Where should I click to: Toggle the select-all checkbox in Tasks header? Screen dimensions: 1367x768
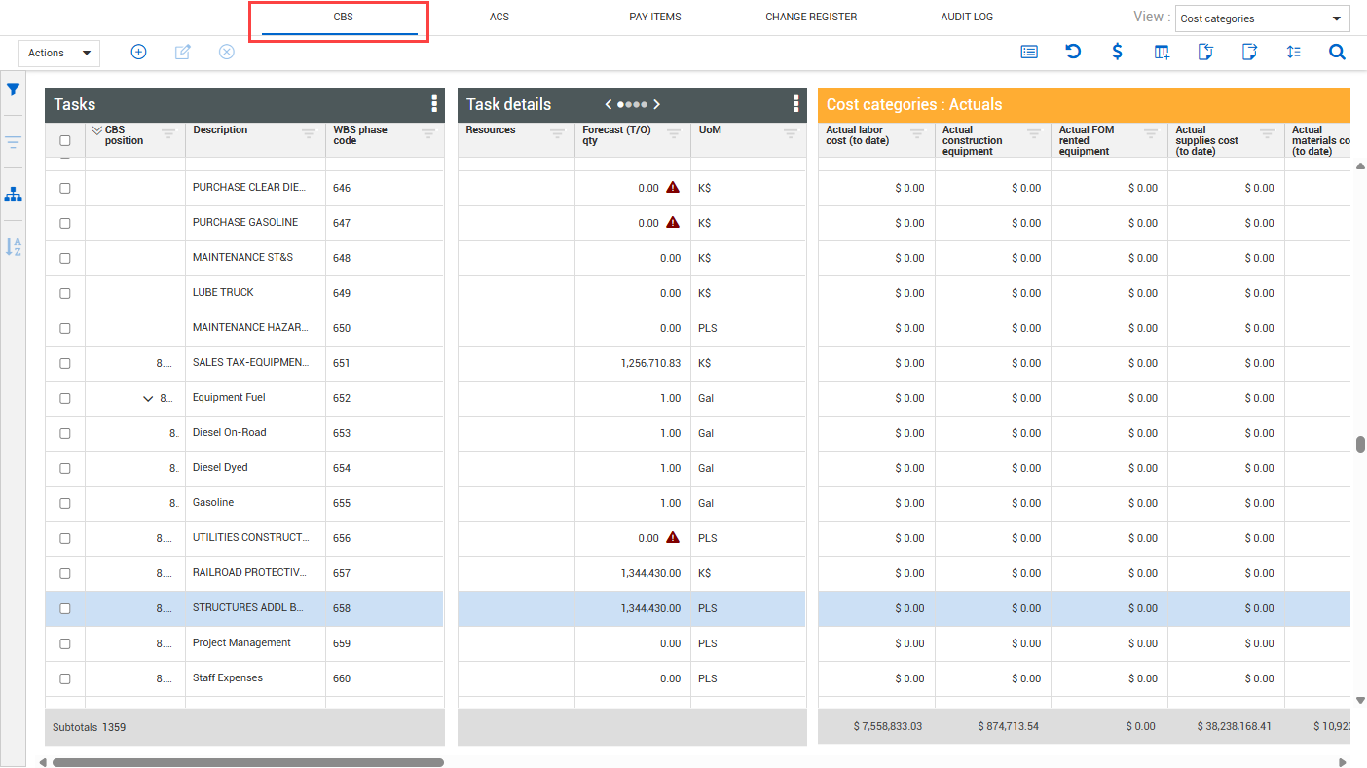tap(65, 140)
